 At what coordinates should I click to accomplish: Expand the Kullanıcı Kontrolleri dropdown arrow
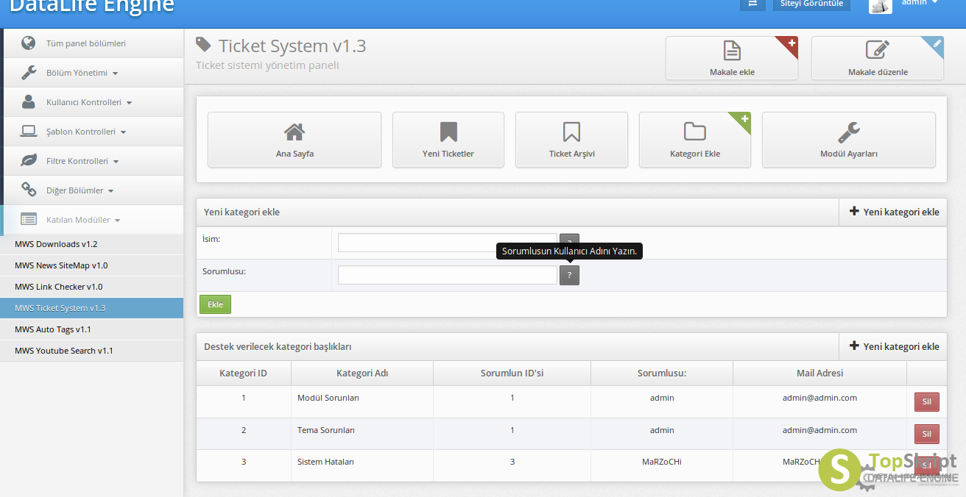click(129, 103)
